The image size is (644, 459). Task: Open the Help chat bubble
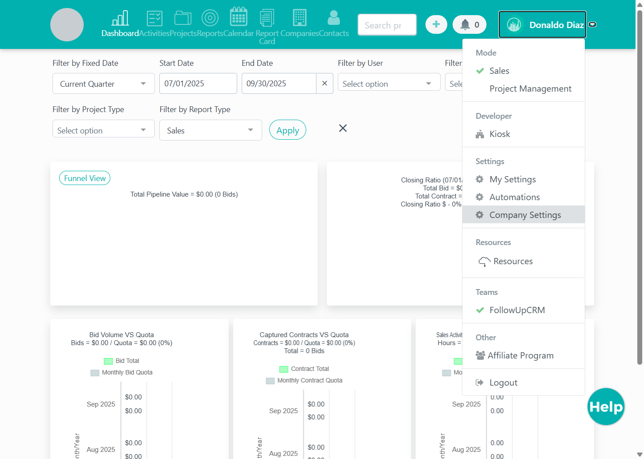[606, 407]
